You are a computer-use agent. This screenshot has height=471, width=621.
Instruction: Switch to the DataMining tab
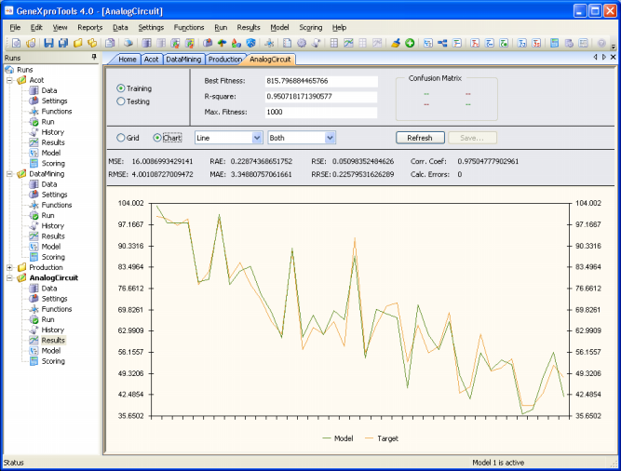click(185, 59)
